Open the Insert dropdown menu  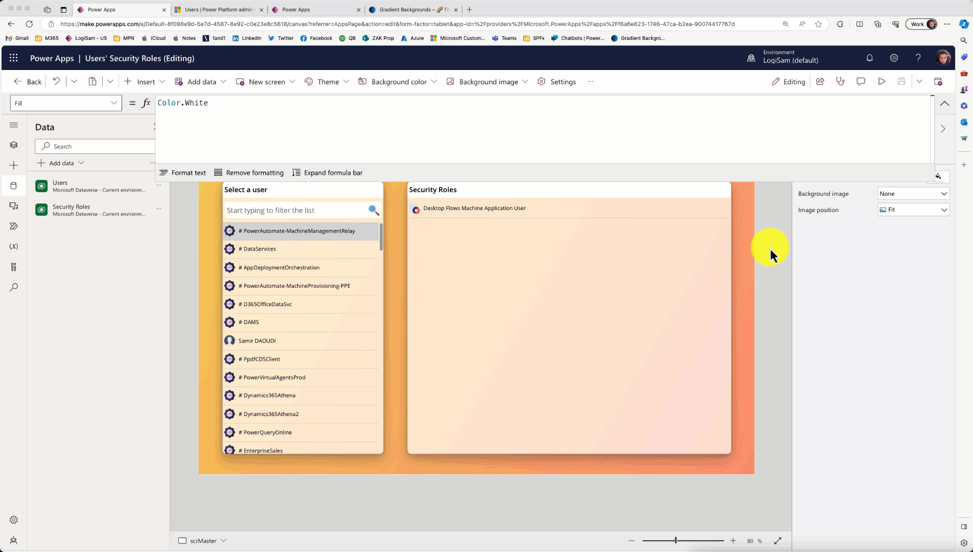145,81
